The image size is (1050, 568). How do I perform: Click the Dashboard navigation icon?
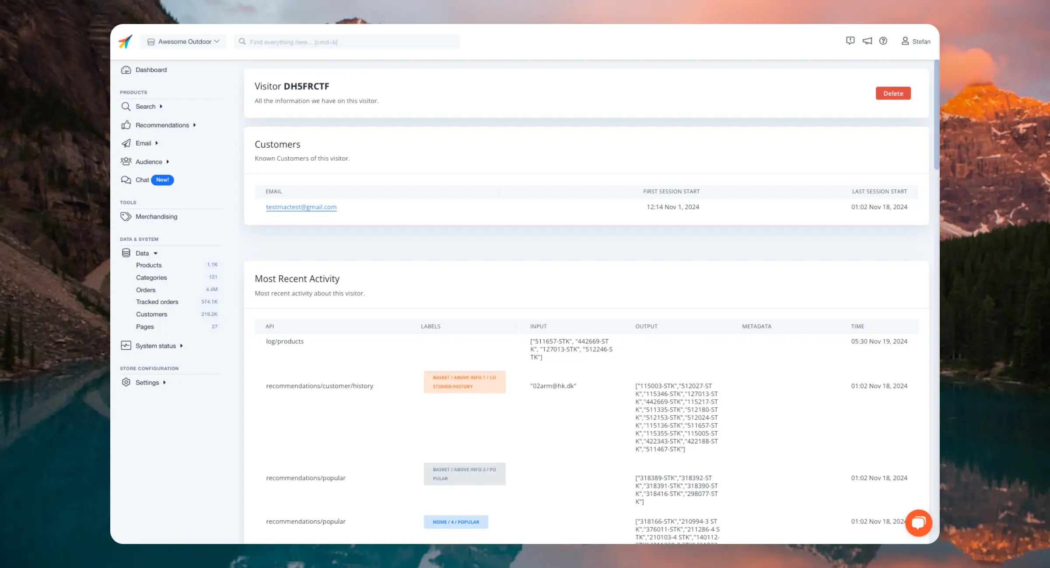click(x=126, y=69)
